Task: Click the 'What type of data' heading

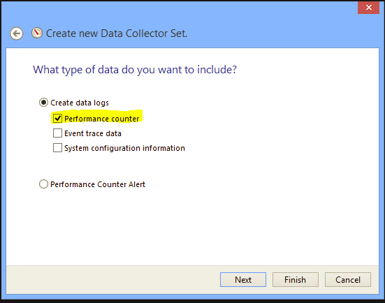Action: point(135,70)
